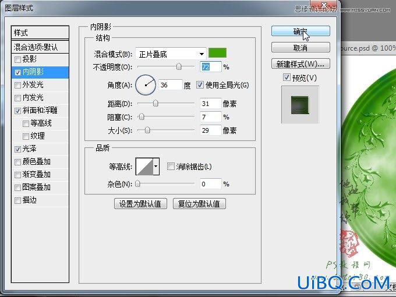Viewport: 396px width, 297px height.
Task: Click the 阻塞 choke slider handle
Action: tap(142, 116)
